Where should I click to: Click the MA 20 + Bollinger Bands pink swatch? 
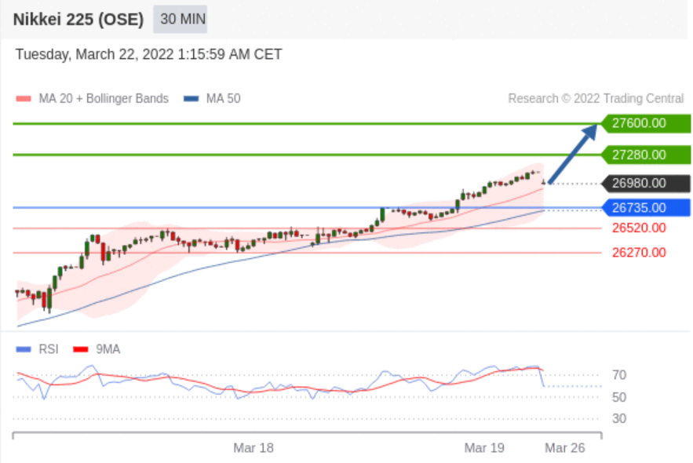(x=24, y=99)
